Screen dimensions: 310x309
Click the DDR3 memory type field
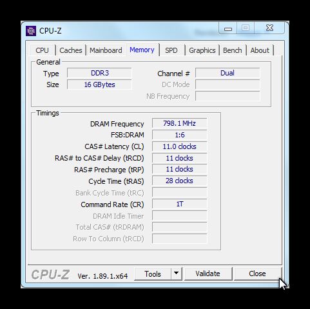(99, 73)
